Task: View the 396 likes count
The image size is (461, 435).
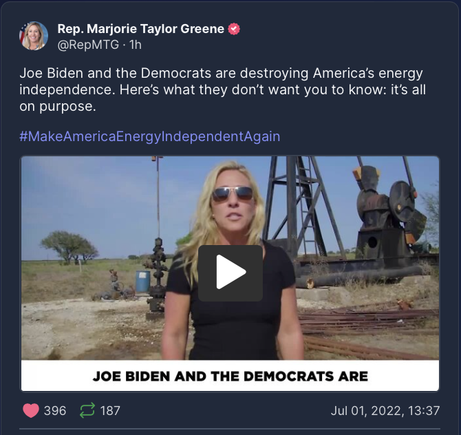Action: click(55, 411)
